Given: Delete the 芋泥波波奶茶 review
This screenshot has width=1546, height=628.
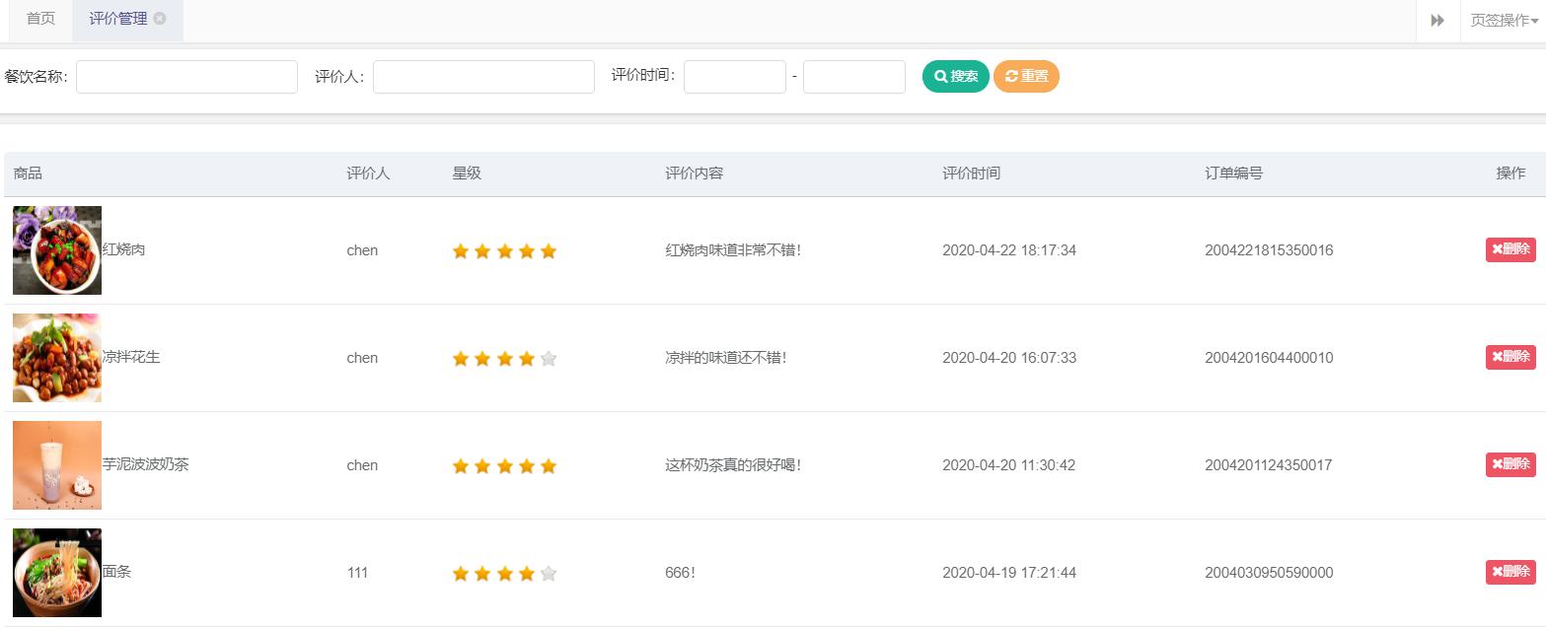Looking at the screenshot, I should click(x=1510, y=464).
